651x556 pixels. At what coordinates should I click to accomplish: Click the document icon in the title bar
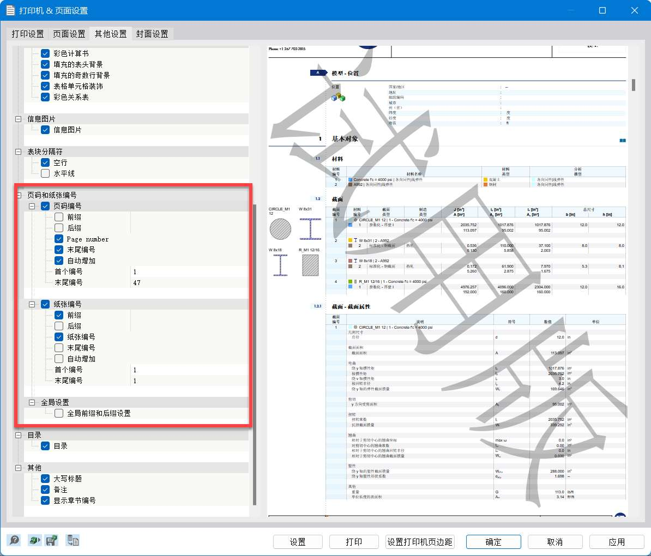coord(10,10)
